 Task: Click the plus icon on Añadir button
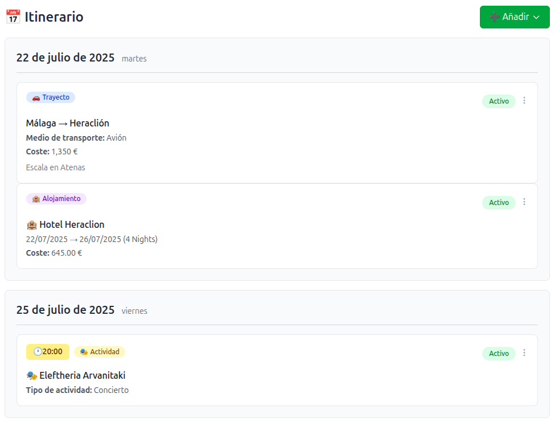click(x=494, y=17)
